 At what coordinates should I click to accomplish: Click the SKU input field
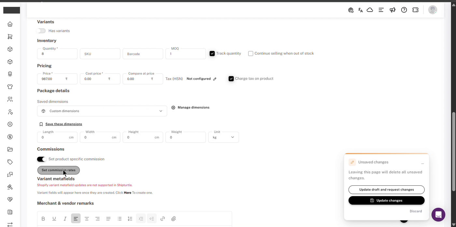pos(100,54)
